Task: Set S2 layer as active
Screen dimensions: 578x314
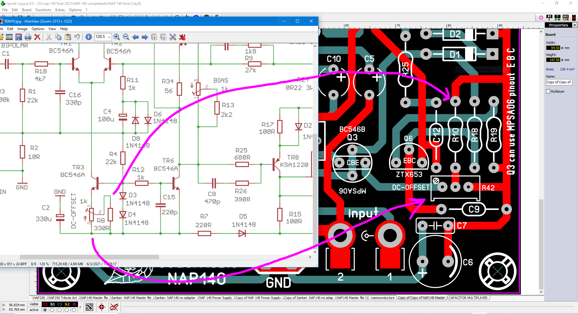Action: (x=67, y=310)
